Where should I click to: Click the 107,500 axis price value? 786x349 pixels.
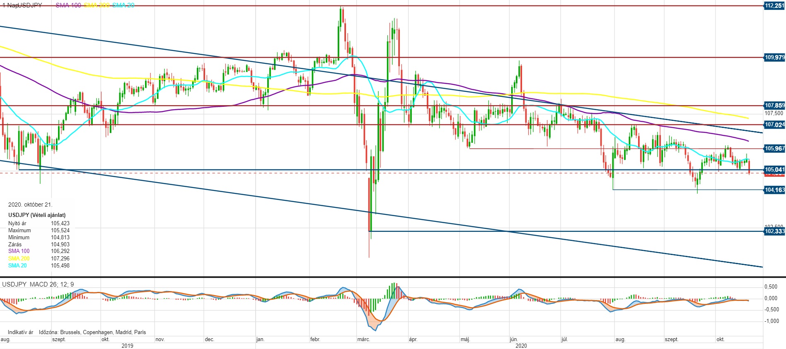point(774,113)
